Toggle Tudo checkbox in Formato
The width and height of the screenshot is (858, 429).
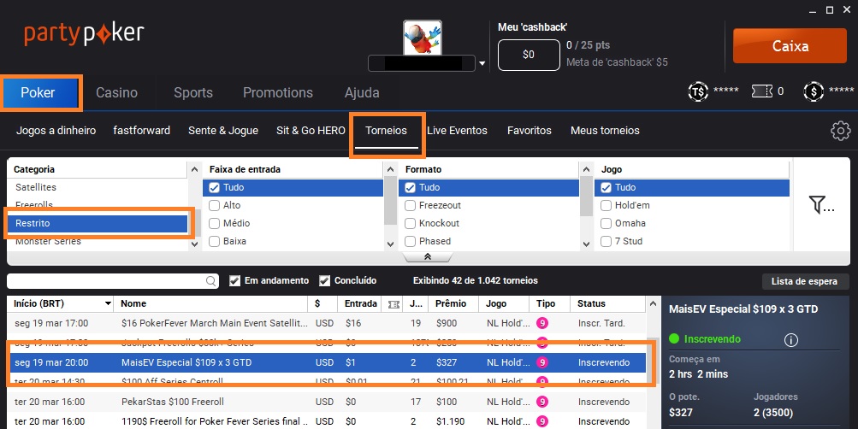pos(410,187)
